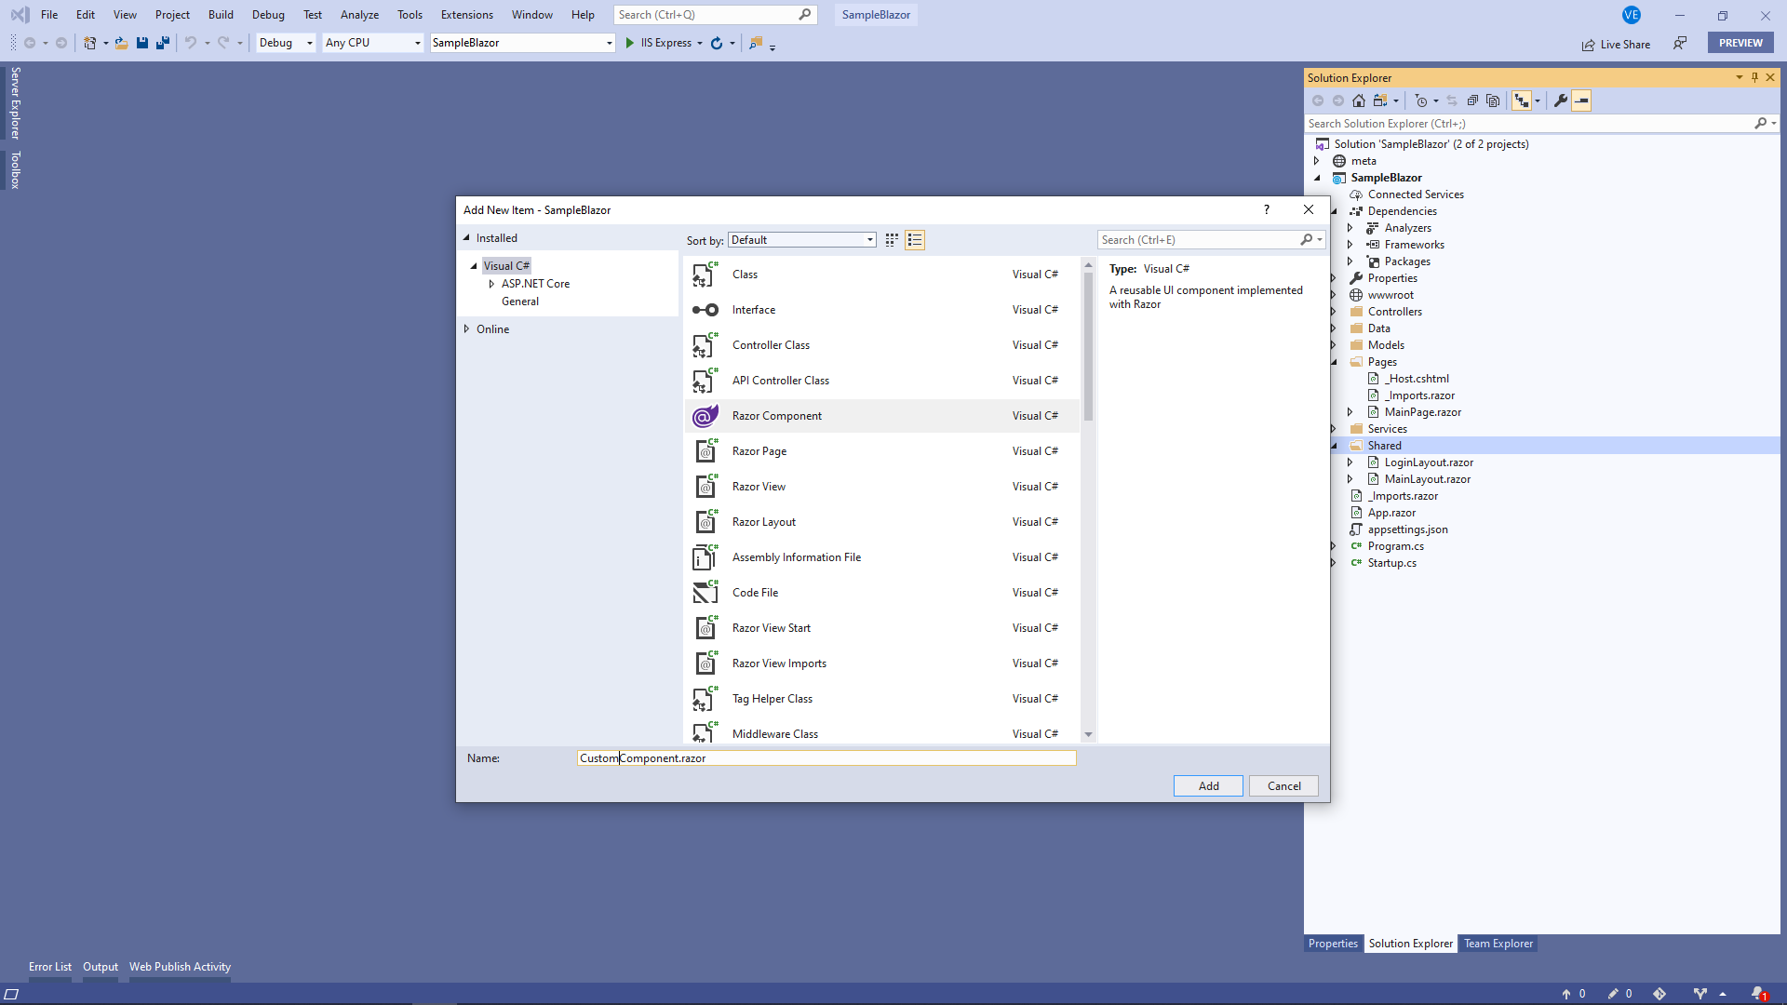The height and width of the screenshot is (1005, 1787).
Task: Click Switch Views icon in Solution Explorer
Action: [1381, 100]
